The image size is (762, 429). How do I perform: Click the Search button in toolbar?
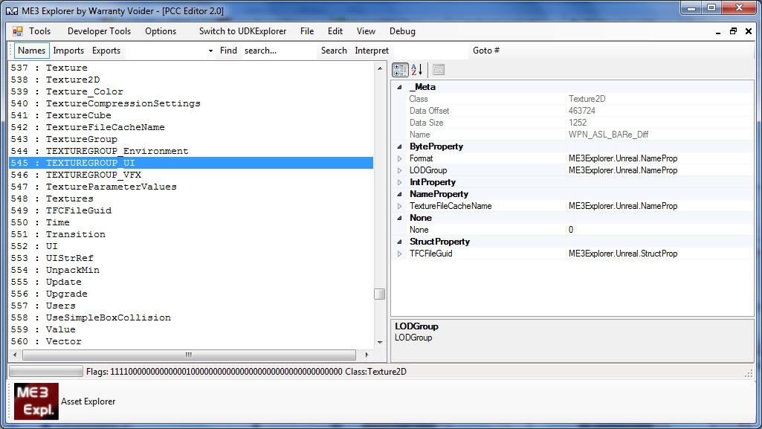334,51
